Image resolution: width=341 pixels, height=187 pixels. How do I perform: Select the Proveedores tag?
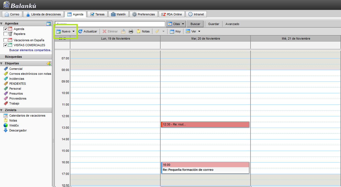pyautogui.click(x=18, y=98)
